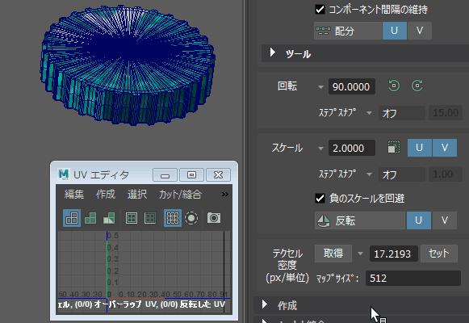Toggle shaded UV shell display icon
This screenshot has width=469, height=323.
pyautogui.click(x=90, y=218)
